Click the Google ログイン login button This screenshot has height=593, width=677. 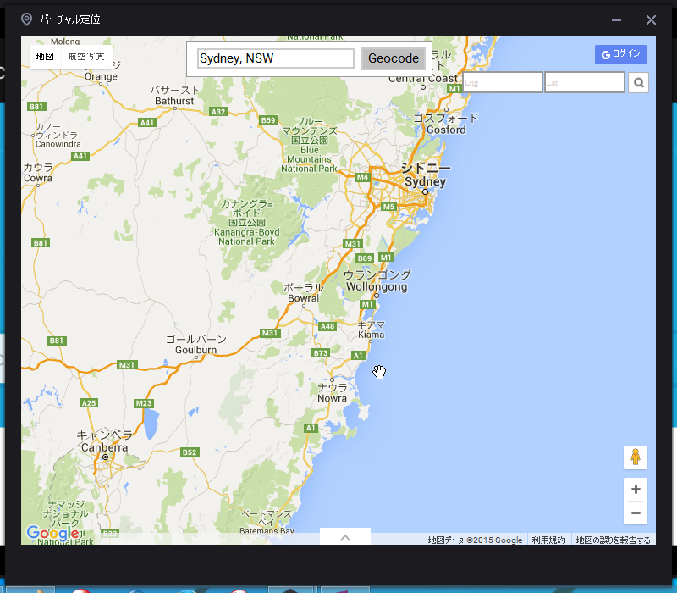[620, 54]
